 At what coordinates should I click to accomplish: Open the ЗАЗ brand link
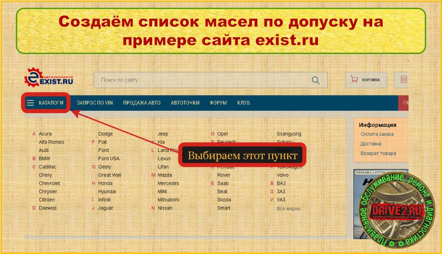tap(281, 191)
